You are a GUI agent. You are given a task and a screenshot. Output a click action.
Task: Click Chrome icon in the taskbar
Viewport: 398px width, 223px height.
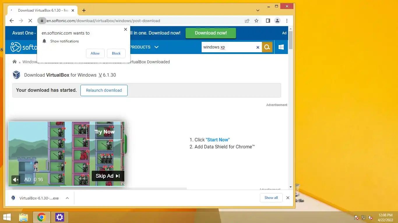pos(42,217)
